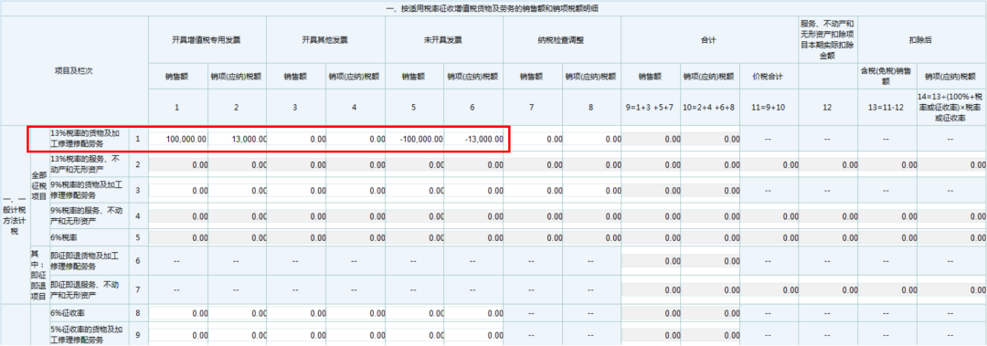The height and width of the screenshot is (346, 987).
Task: Select row 1 total sales column 9 cell
Action: pos(651,139)
